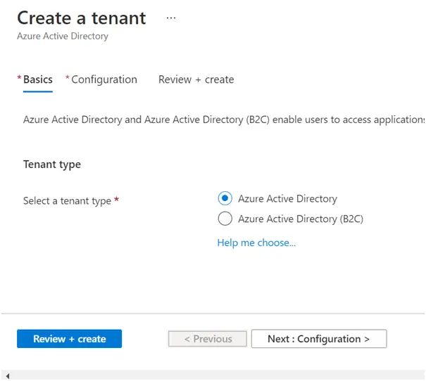Click Next : Configuration button
This screenshot has height=381, width=426.
319,339
